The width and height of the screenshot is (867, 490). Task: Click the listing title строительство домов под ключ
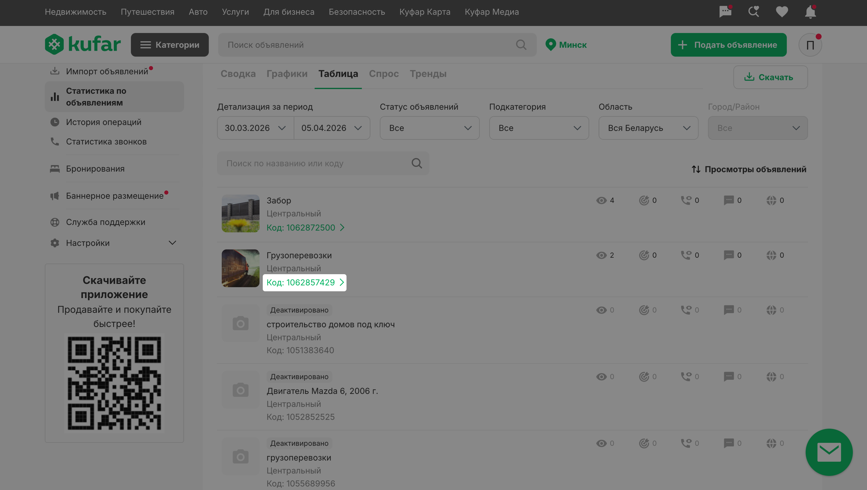click(x=331, y=324)
